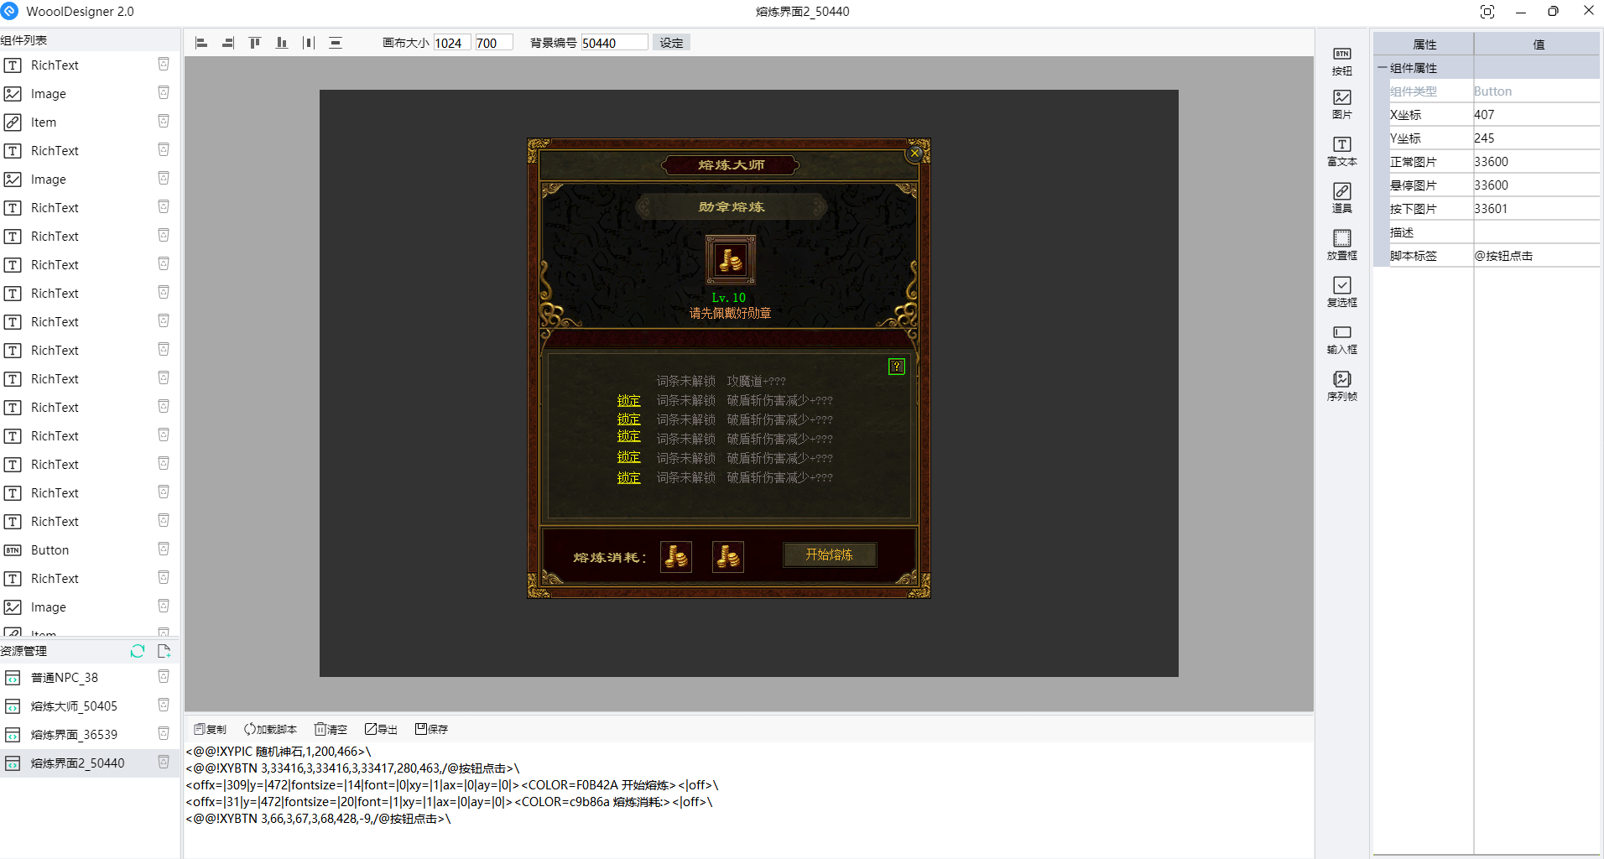Click the 背景编号 input field
Image resolution: width=1604 pixels, height=859 pixels.
click(614, 43)
